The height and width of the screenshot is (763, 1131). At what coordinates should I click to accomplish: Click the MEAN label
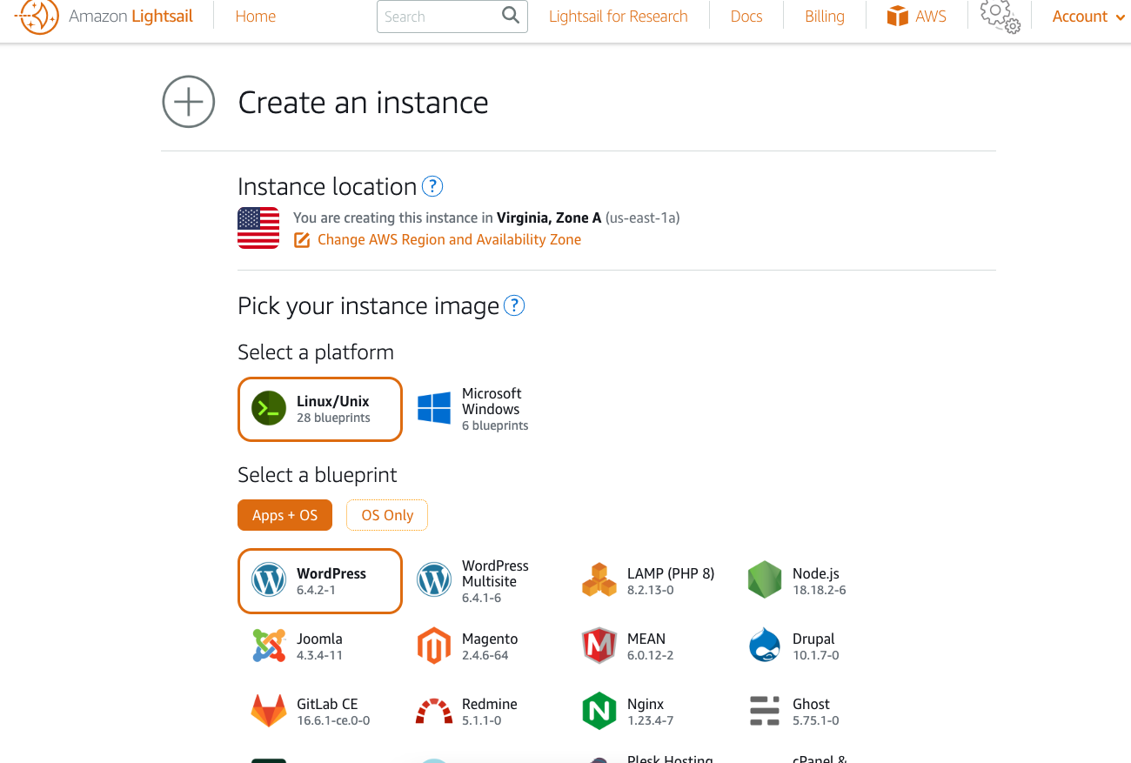[x=646, y=639]
